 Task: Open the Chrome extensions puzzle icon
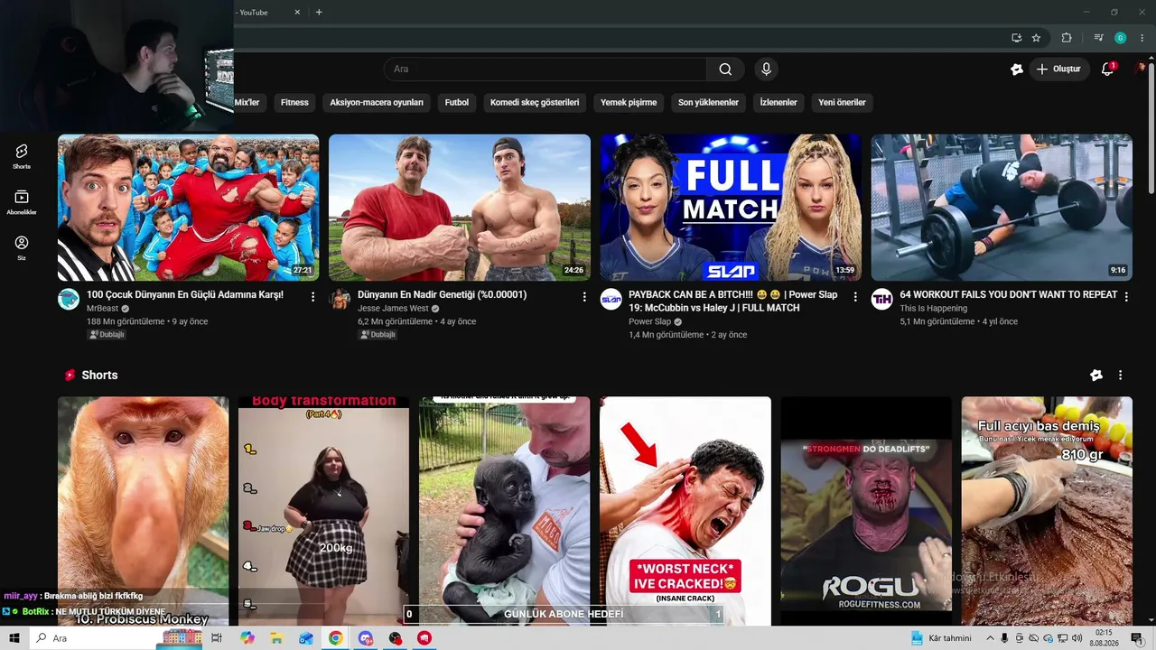tap(1067, 38)
